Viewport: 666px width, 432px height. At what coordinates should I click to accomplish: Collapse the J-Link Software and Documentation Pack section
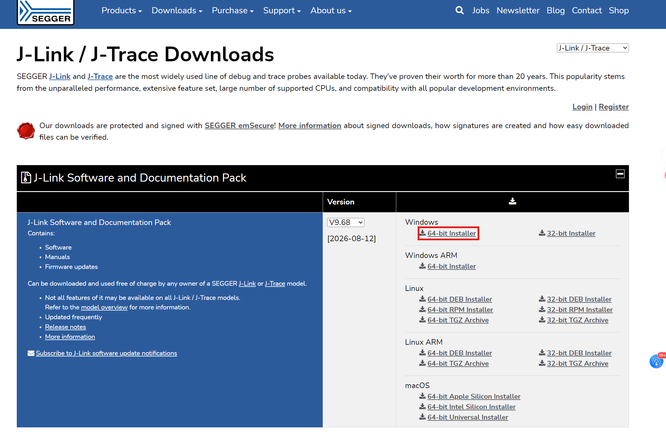point(620,174)
